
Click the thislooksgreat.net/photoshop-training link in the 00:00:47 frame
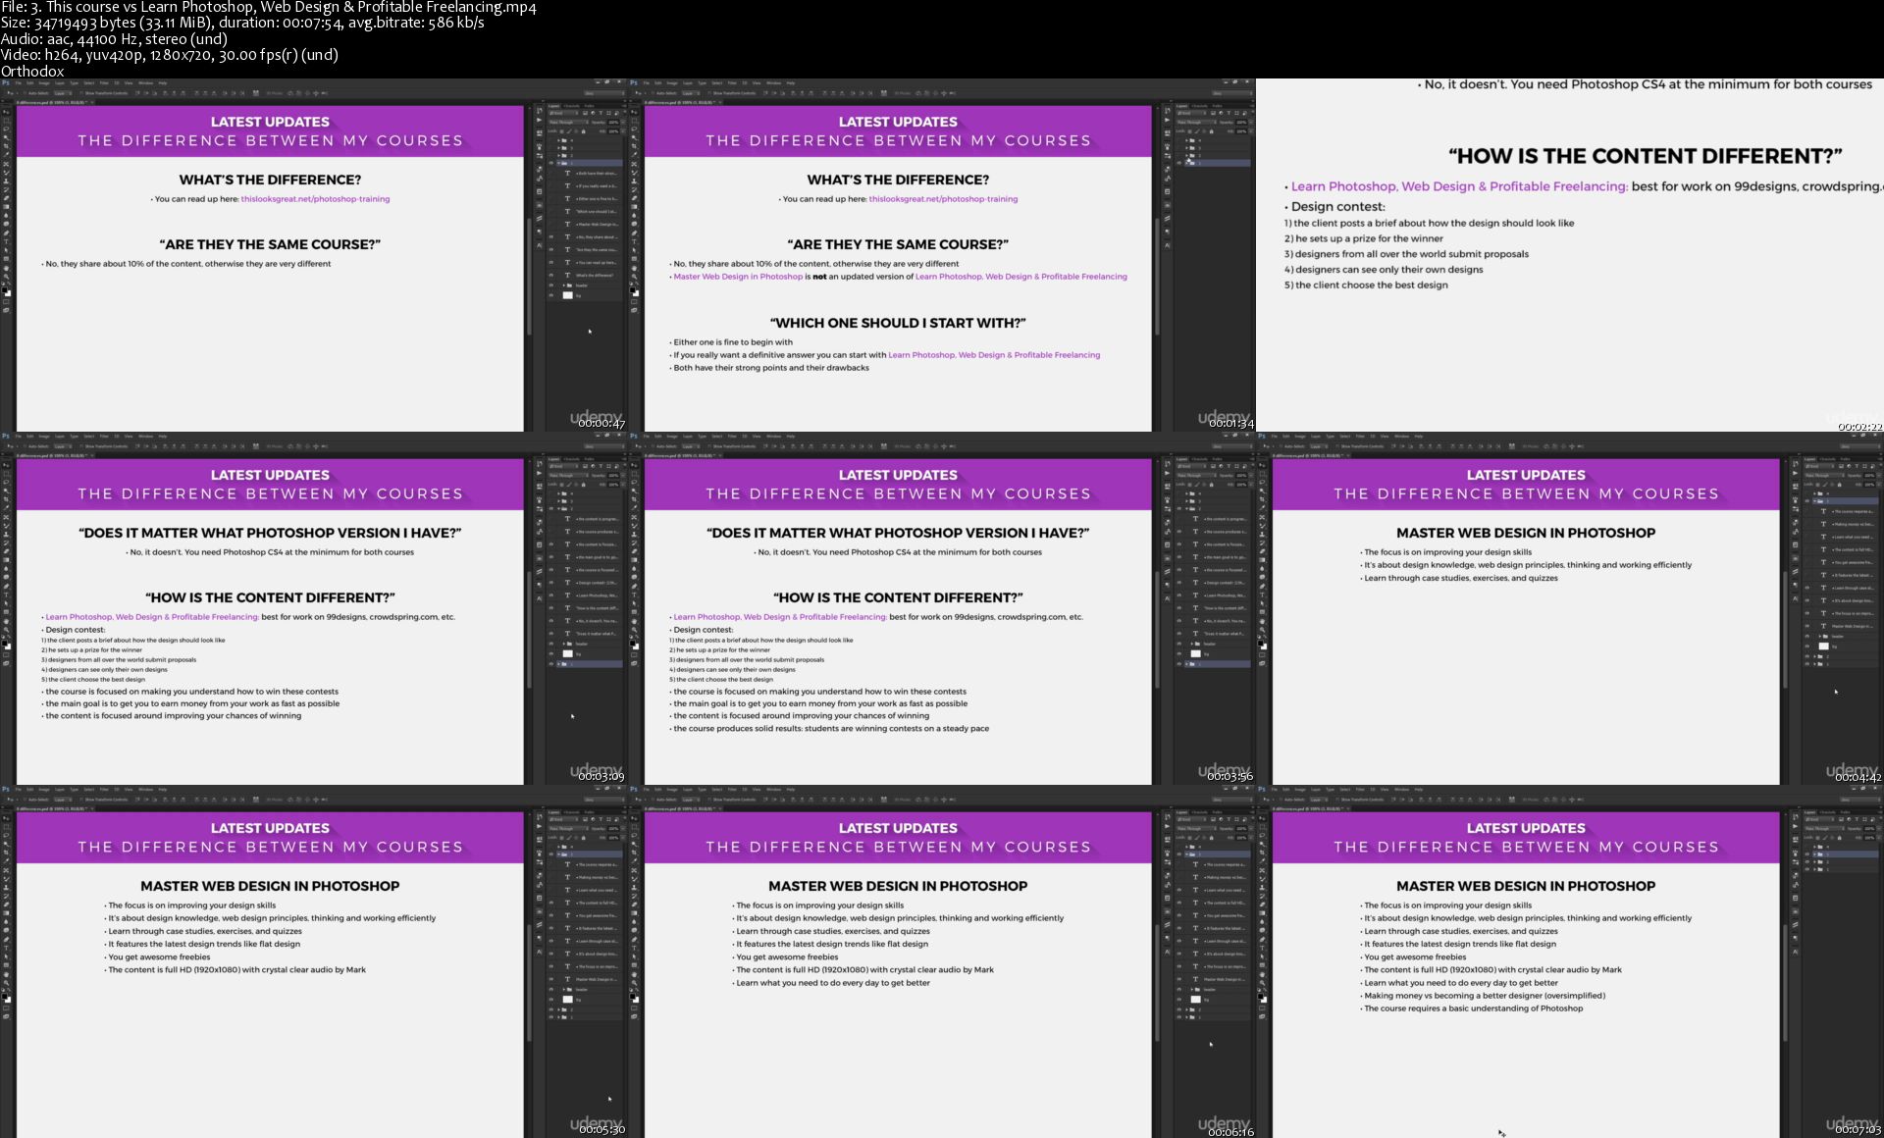pyautogui.click(x=315, y=199)
